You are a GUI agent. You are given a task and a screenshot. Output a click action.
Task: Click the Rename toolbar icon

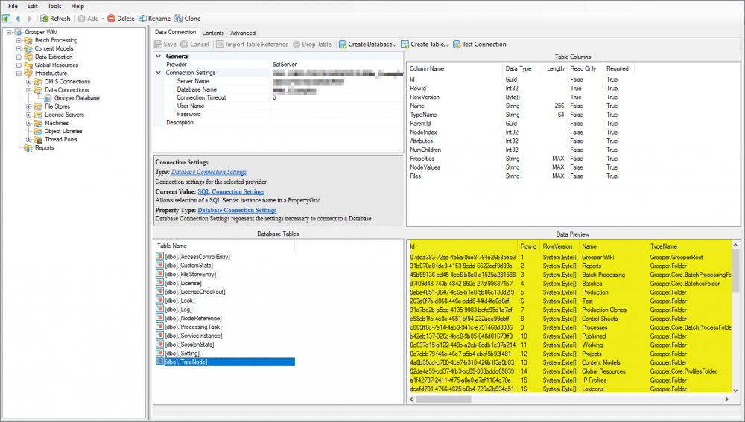tap(142, 19)
